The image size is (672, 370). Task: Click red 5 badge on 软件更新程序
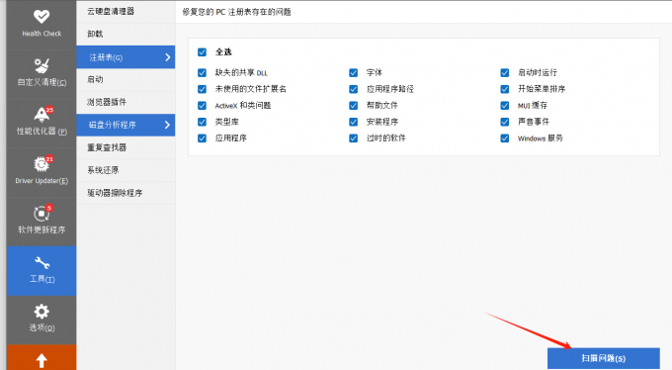click(49, 208)
